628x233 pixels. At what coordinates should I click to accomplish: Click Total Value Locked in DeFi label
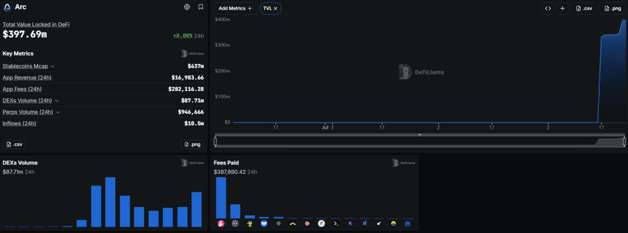click(x=36, y=24)
